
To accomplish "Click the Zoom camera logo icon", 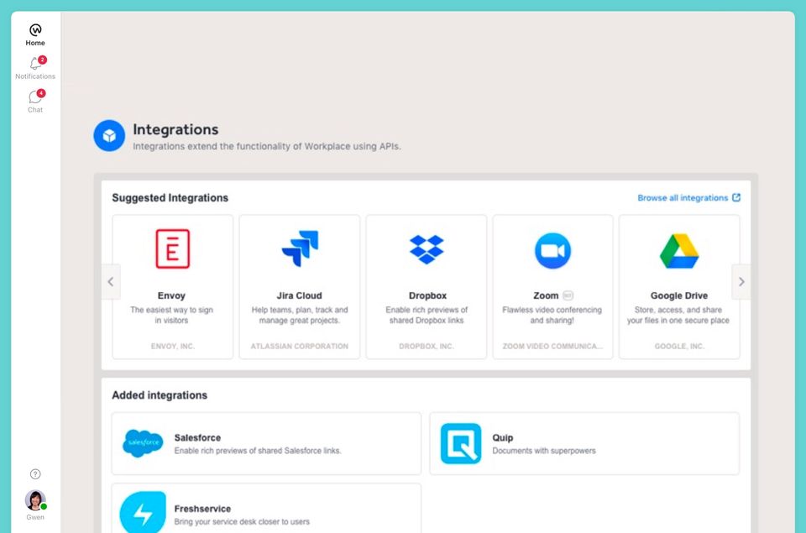I will (552, 251).
